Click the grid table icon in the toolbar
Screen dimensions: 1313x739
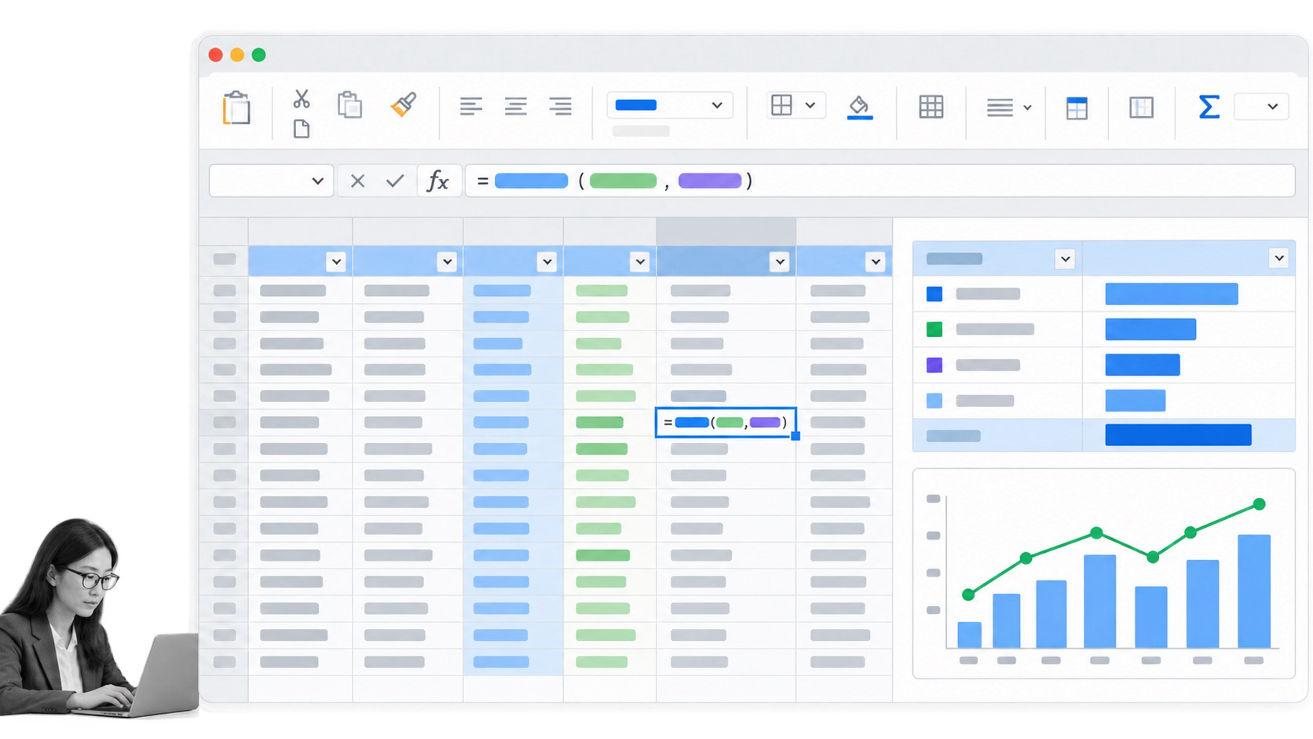[x=931, y=107]
